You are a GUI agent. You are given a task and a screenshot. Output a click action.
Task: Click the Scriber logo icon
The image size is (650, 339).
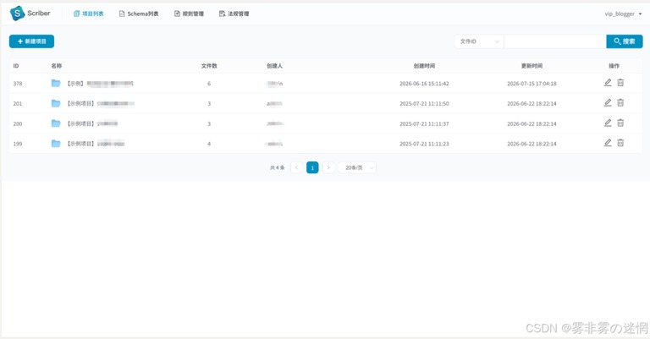pyautogui.click(x=17, y=14)
